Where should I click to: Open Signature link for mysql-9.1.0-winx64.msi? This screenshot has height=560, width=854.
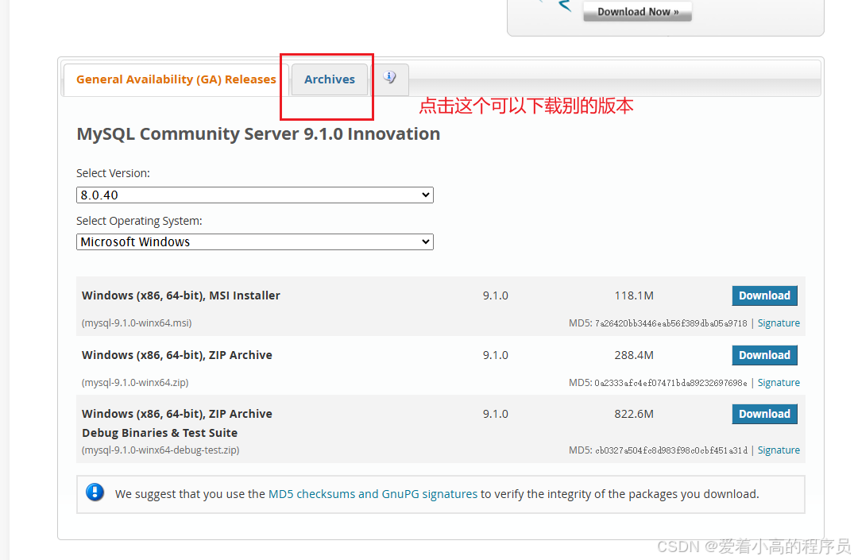point(779,323)
